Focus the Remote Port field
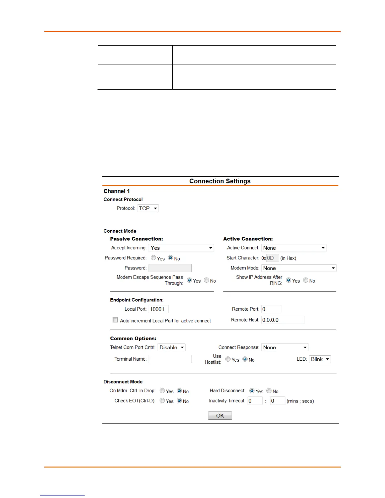This screenshot has height=498, width=385. [271, 309]
